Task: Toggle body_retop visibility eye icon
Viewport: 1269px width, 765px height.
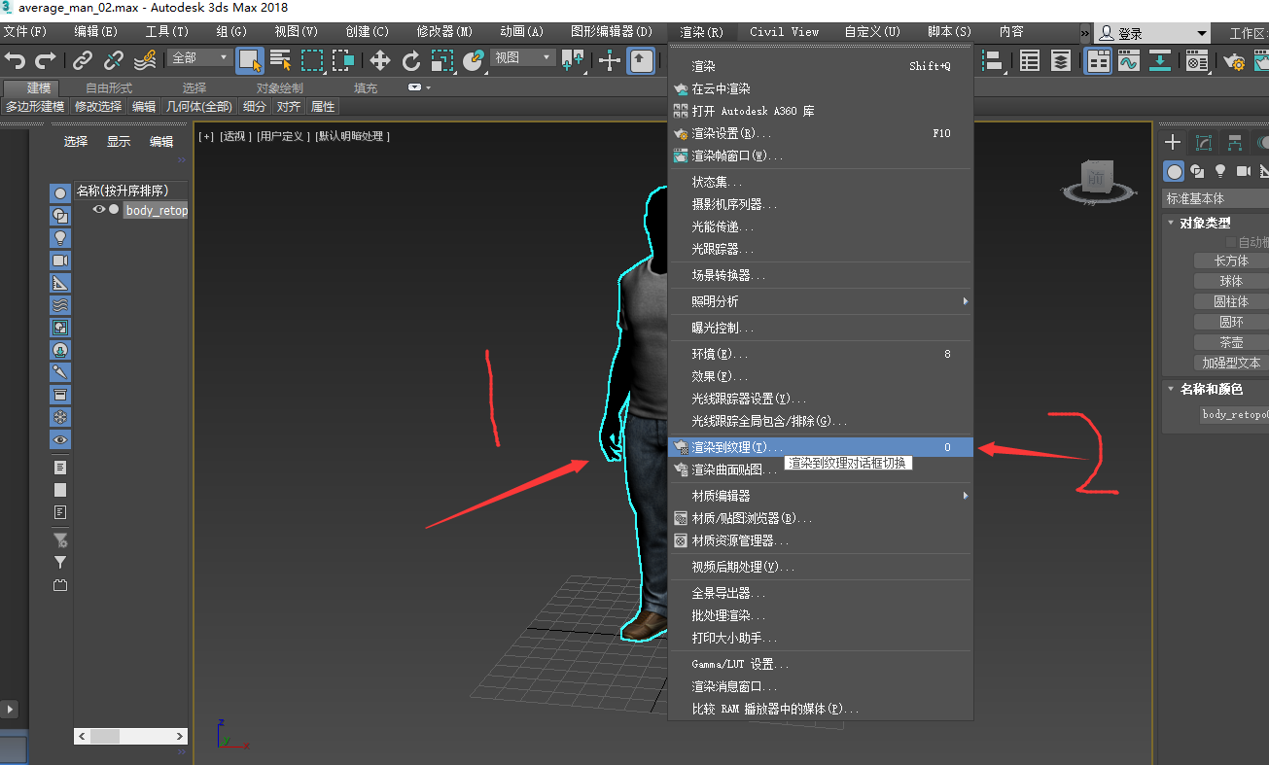Action: tap(98, 209)
